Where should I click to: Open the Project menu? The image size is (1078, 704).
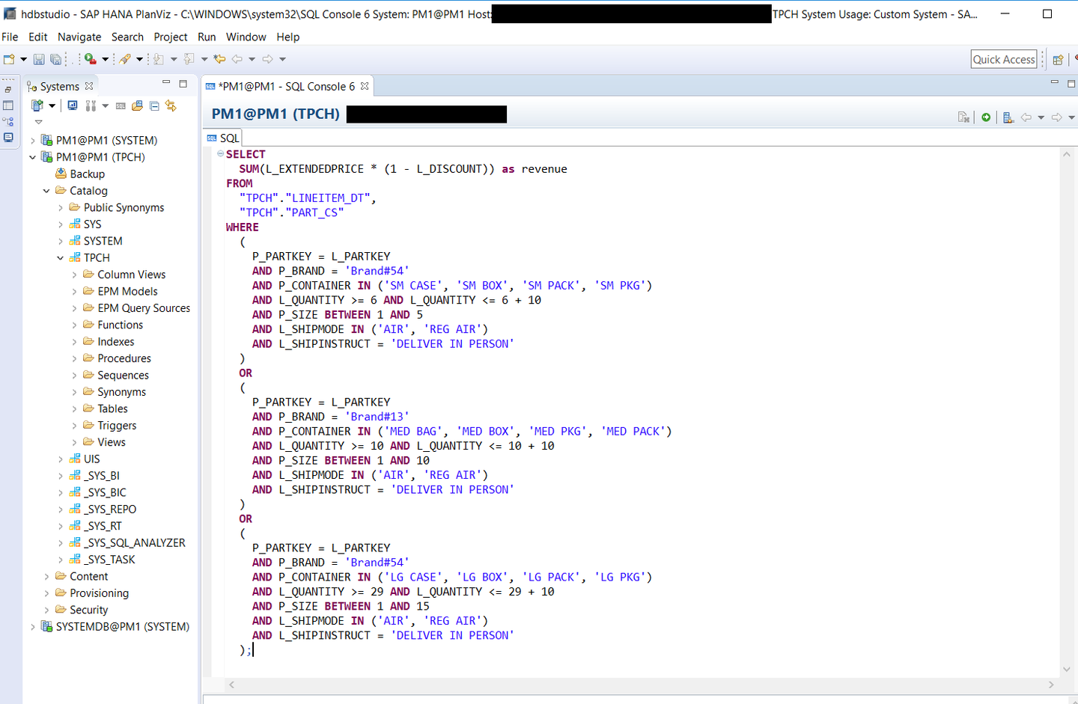coord(171,37)
